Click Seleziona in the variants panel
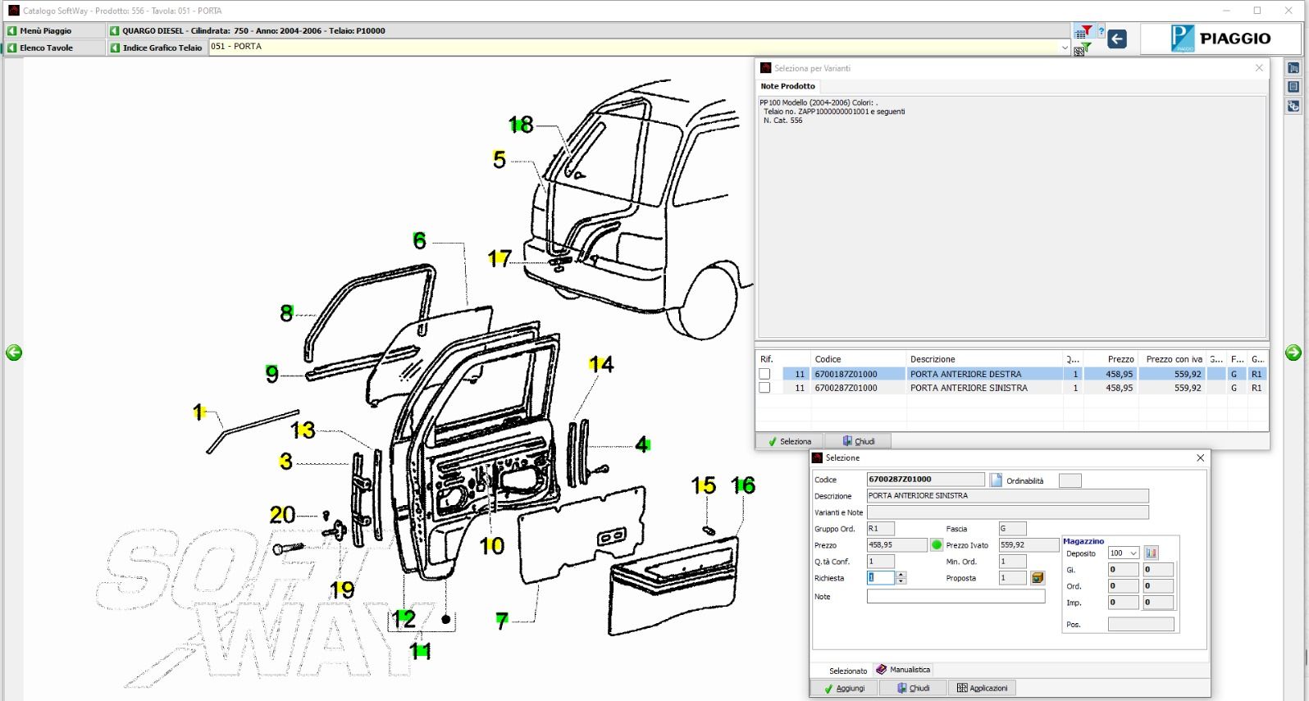1309x701 pixels. [789, 441]
